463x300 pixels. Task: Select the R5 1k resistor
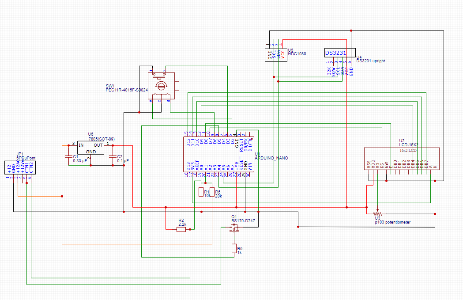[234, 248]
